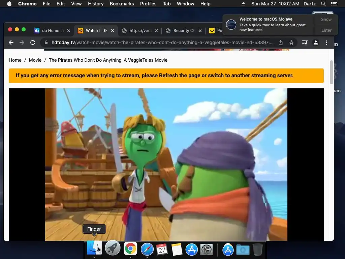The height and width of the screenshot is (259, 345).
Task: Click the orange refresh warning banner
Action: (166, 76)
